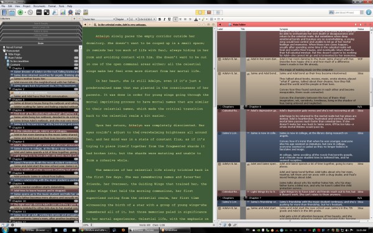
Task: Open the Project menu
Action: click(x=27, y=6)
